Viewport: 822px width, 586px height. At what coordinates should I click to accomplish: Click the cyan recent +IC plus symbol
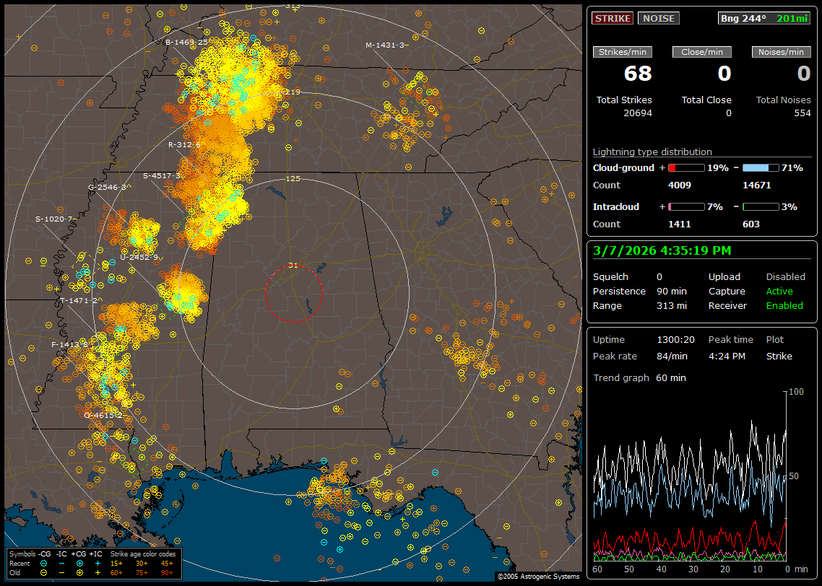click(x=98, y=563)
